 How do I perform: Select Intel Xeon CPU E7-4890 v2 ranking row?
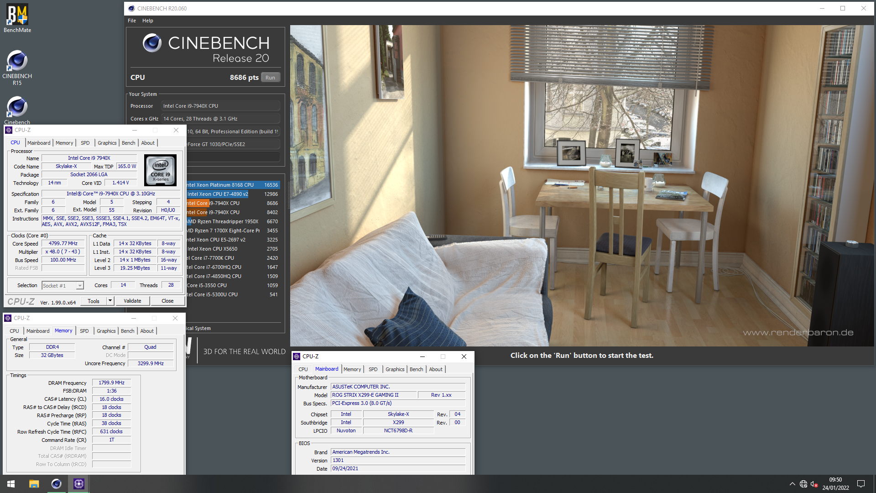tap(233, 194)
